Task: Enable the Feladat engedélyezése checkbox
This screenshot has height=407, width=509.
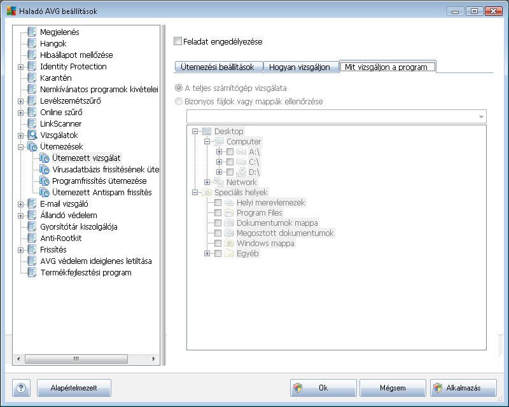Action: (178, 41)
